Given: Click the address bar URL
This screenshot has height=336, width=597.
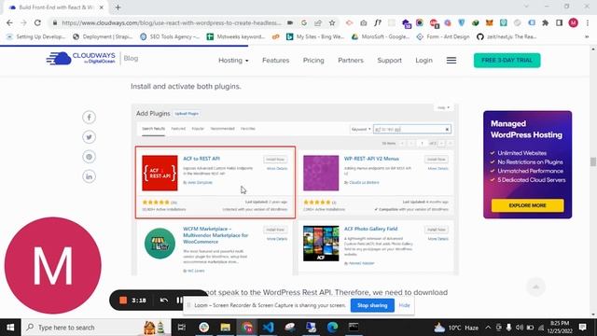Looking at the screenshot, I should pos(172,22).
